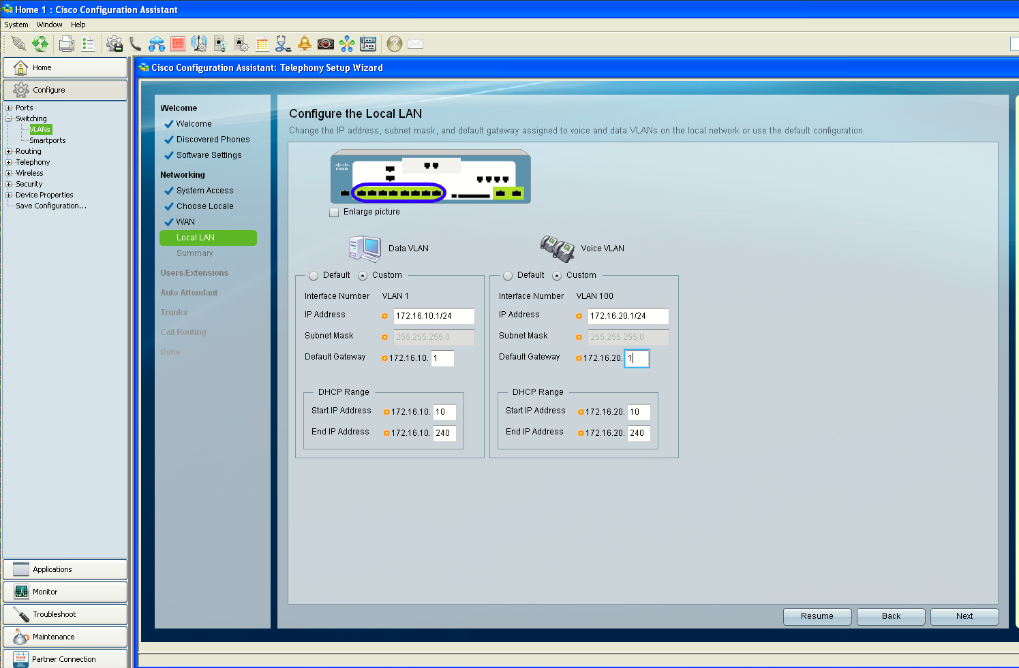
Task: Click the envelope feedback icon
Action: (x=416, y=44)
